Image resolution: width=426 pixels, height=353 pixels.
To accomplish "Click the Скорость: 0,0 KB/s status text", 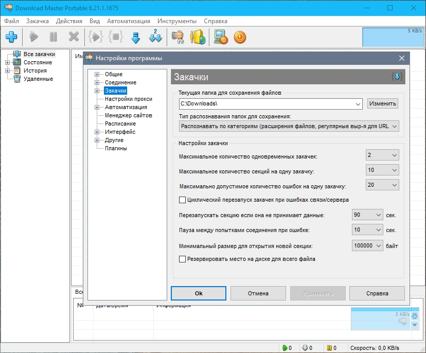I will [375, 348].
